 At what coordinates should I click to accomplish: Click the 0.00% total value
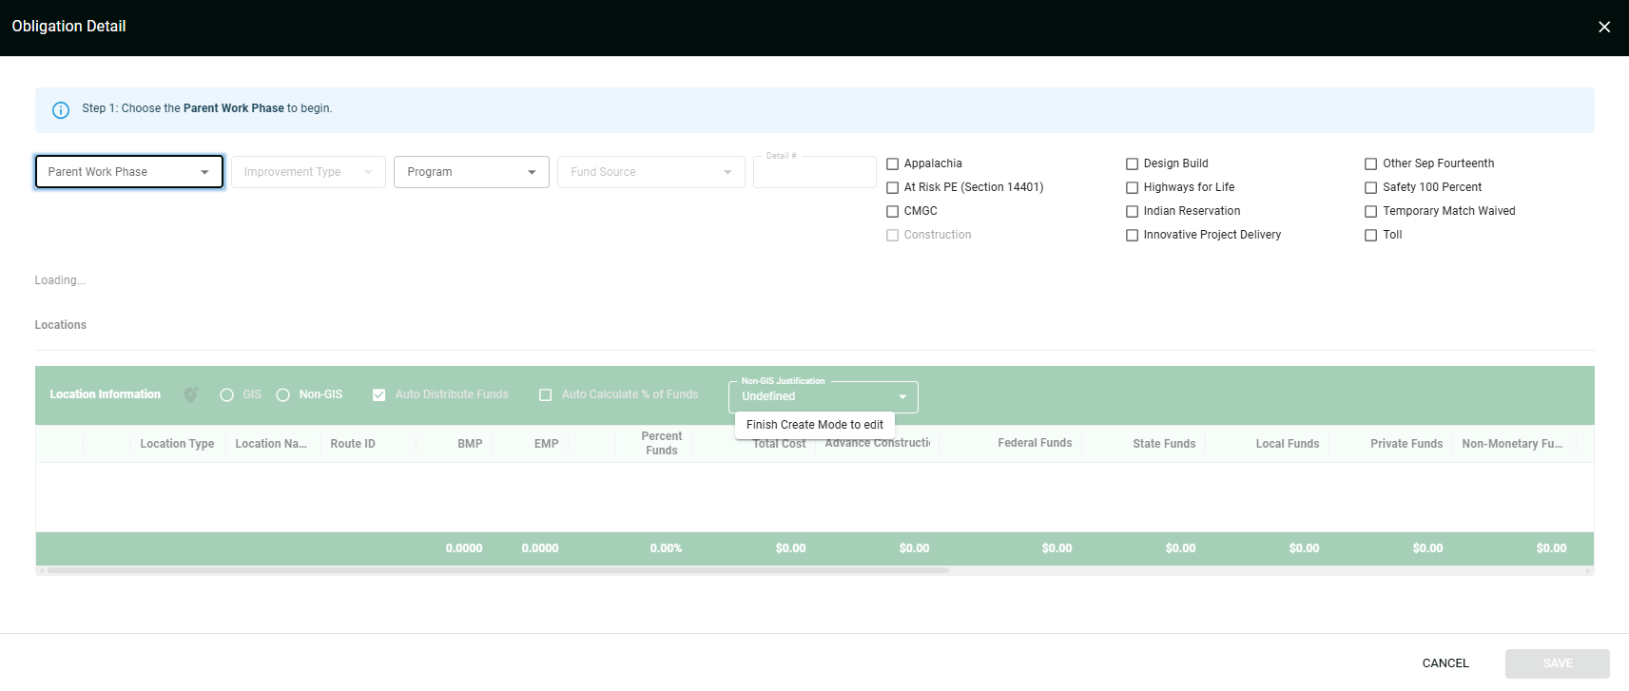(666, 548)
